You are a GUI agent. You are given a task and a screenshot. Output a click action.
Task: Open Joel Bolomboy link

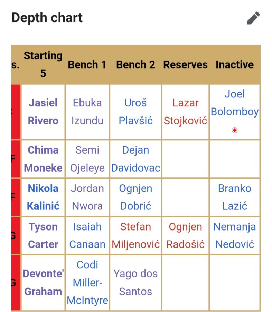pos(235,103)
